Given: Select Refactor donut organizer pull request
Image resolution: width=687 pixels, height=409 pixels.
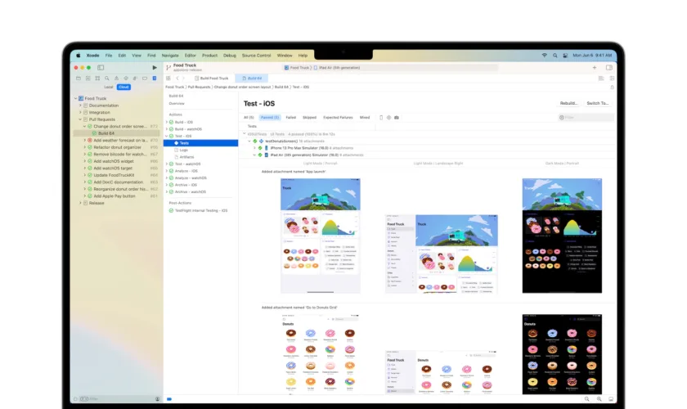Looking at the screenshot, I should click(117, 147).
